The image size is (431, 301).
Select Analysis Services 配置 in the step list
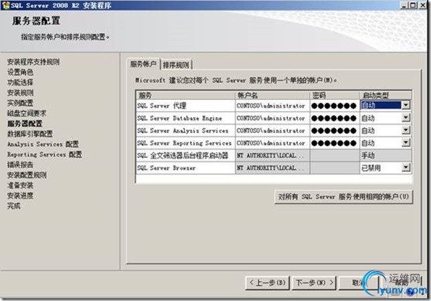[x=43, y=144]
